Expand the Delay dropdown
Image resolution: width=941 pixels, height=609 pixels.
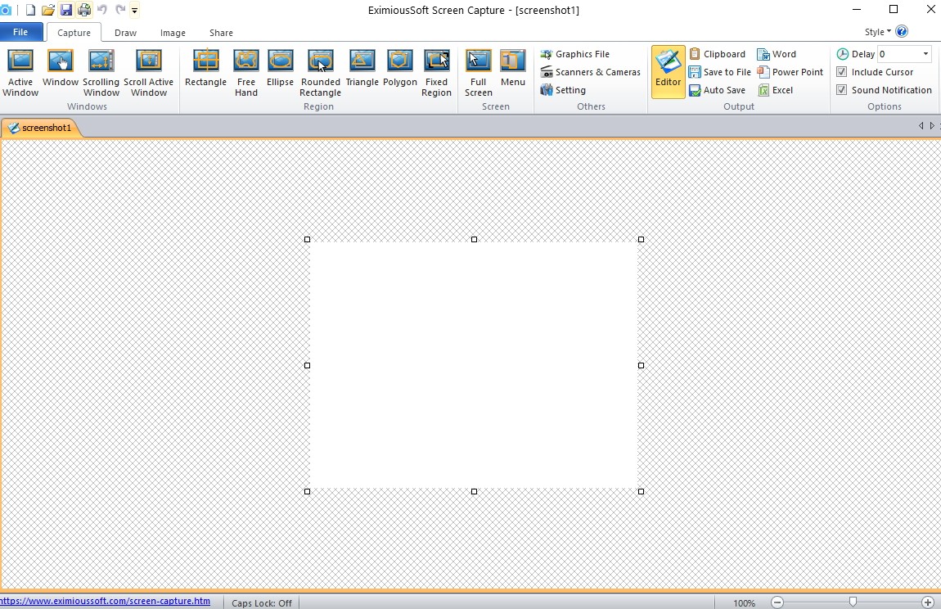click(926, 54)
